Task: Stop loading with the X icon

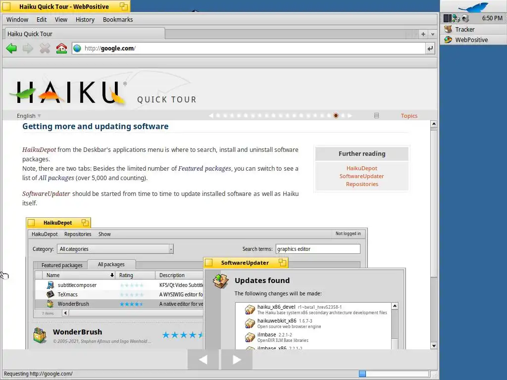Action: coord(45,48)
